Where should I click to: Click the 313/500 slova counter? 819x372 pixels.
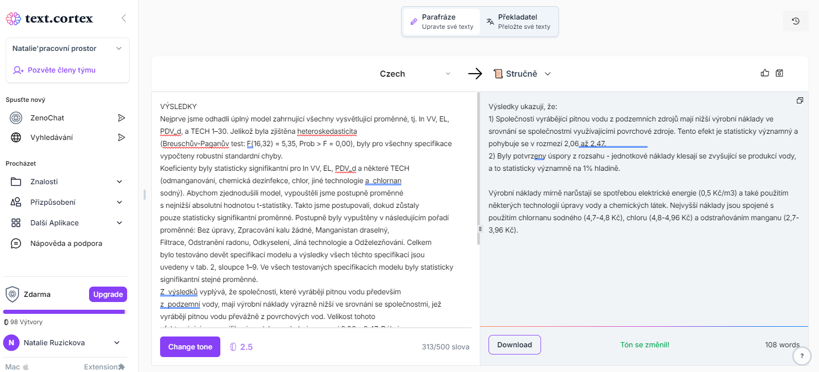pyautogui.click(x=445, y=347)
